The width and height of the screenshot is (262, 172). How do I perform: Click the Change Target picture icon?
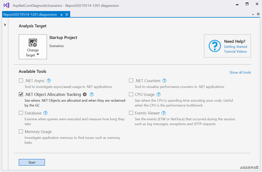click(33, 43)
